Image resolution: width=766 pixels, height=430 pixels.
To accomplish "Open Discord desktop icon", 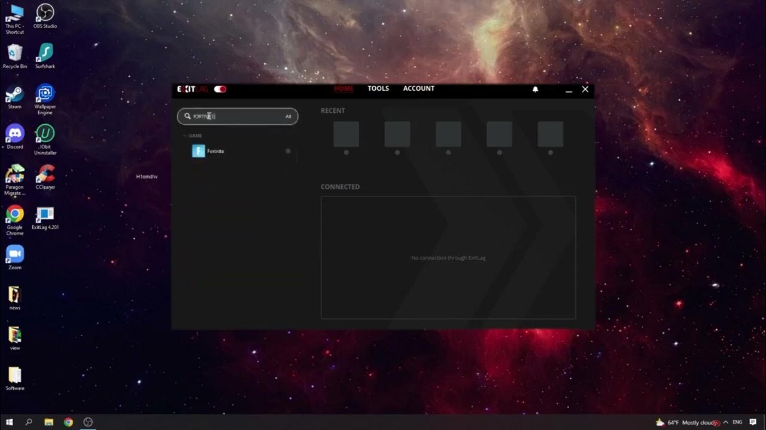I will pyautogui.click(x=15, y=137).
